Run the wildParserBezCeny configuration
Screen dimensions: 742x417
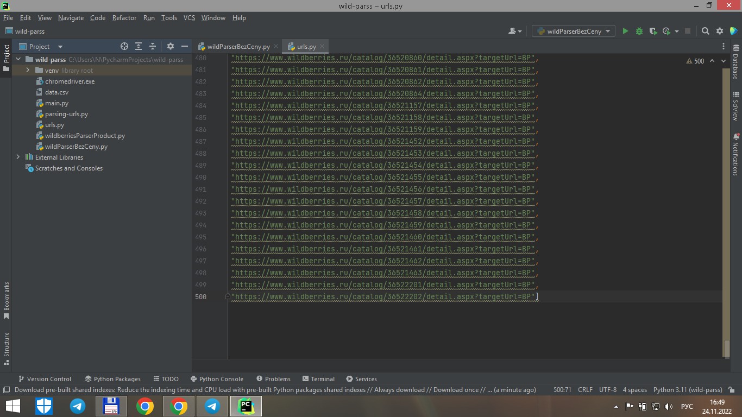click(625, 31)
